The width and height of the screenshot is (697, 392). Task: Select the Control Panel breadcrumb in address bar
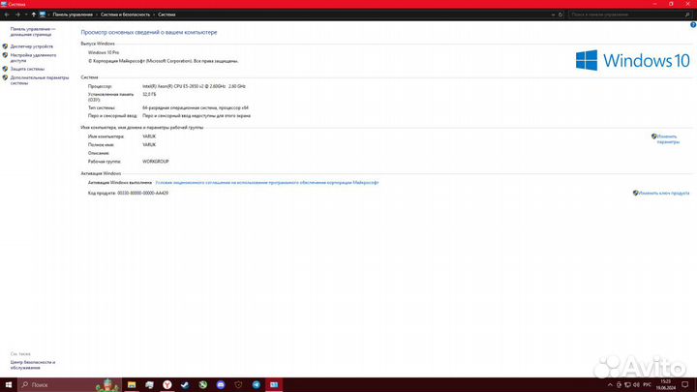point(73,15)
